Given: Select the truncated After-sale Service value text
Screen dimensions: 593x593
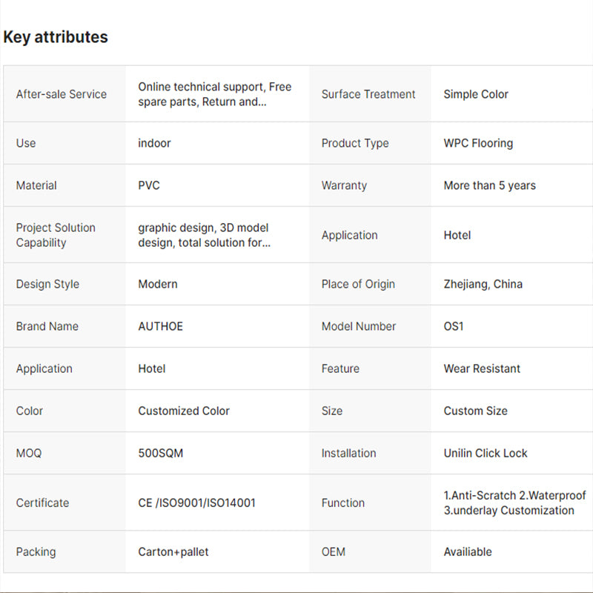Looking at the screenshot, I should [214, 94].
